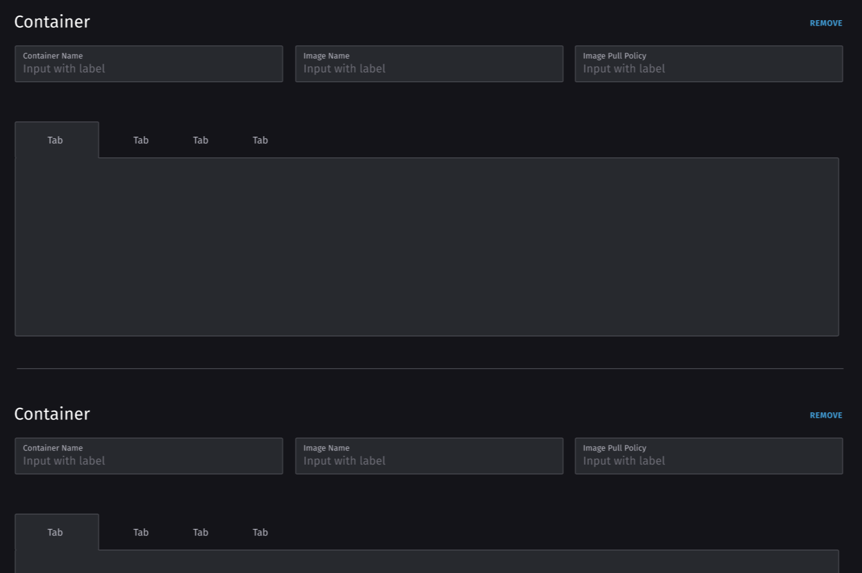Screen dimensions: 862x573
Task: Click REMOVE in the second Container section
Action: tap(825, 414)
